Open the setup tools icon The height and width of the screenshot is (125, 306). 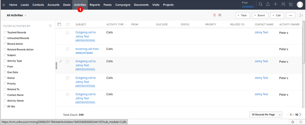[x=291, y=4]
